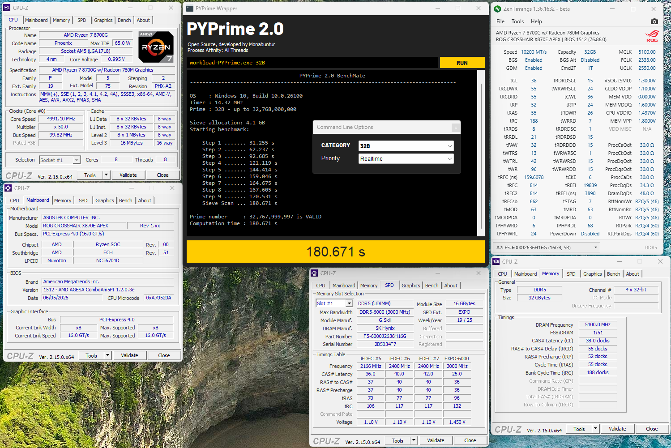Click the ZenTimings Speed 10200 MT/s value
The width and height of the screenshot is (671, 448).
point(534,52)
